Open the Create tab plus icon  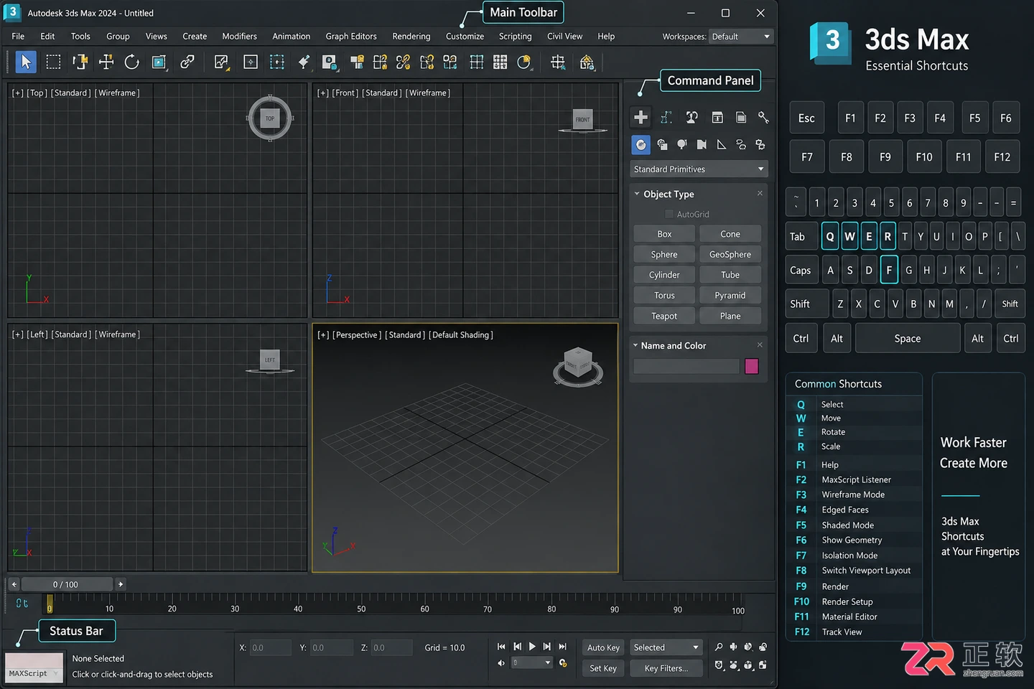pos(641,117)
